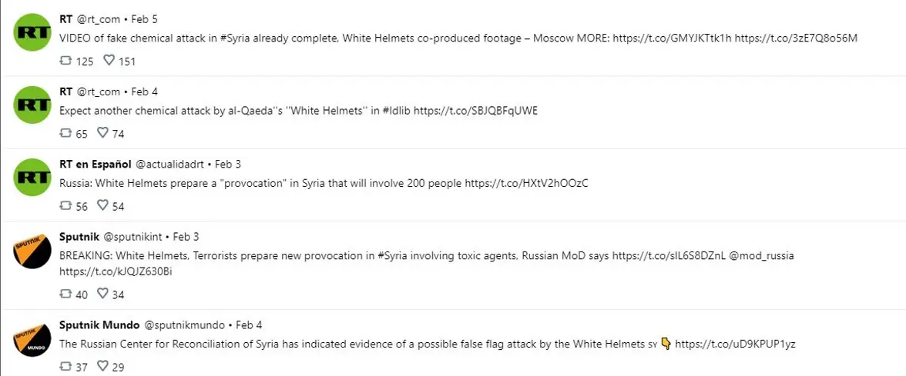Open the t.co/uD9KPUP1yz link
This screenshot has height=376, width=906.
736,344
